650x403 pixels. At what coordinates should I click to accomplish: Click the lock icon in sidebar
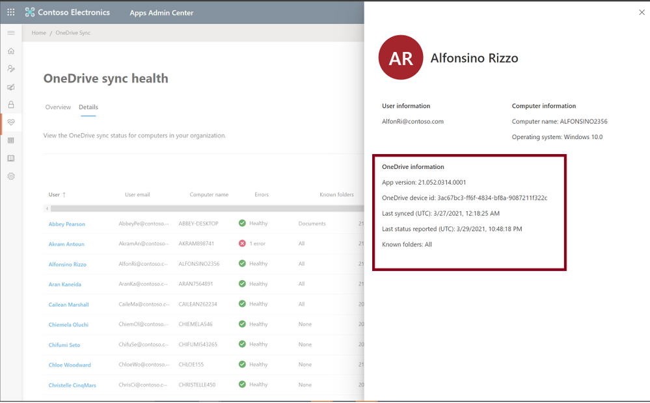coord(11,105)
